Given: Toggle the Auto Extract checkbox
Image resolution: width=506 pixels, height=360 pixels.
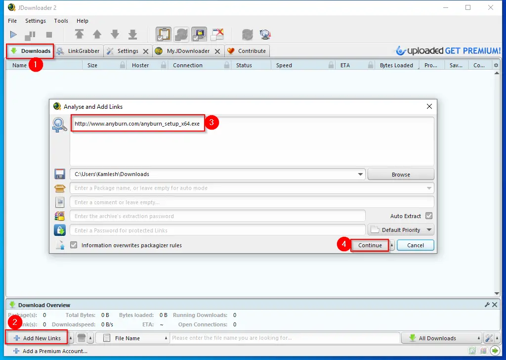Looking at the screenshot, I should pyautogui.click(x=429, y=216).
